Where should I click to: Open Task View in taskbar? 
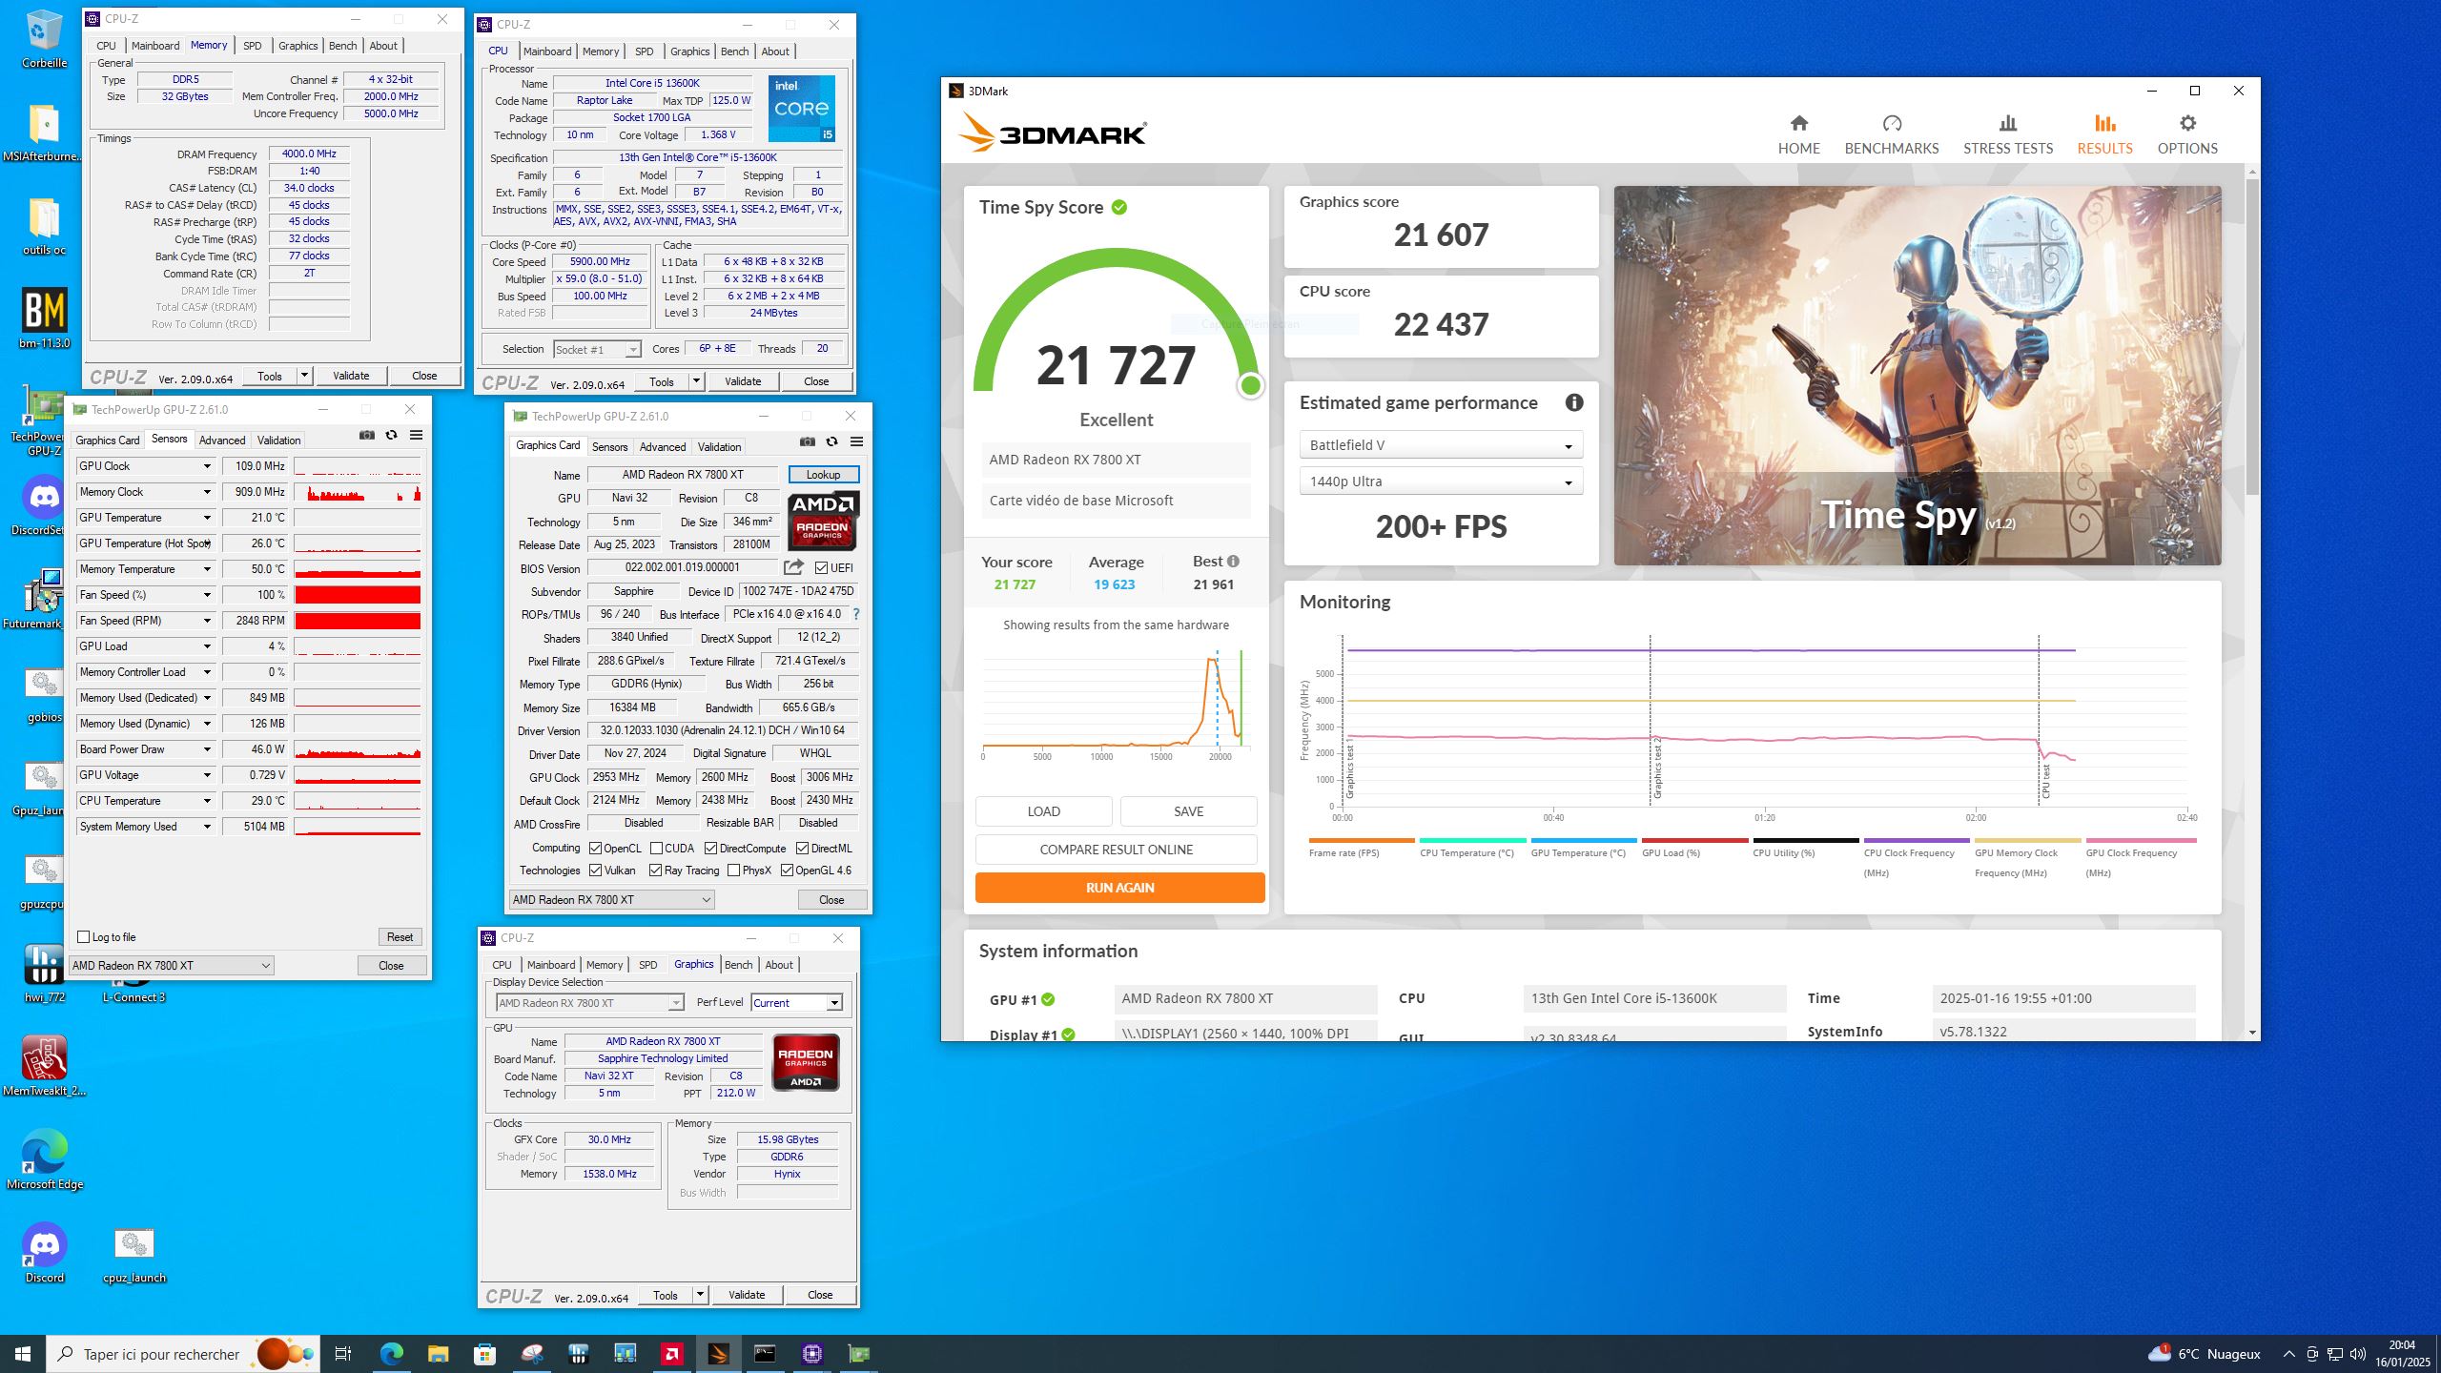coord(343,1353)
